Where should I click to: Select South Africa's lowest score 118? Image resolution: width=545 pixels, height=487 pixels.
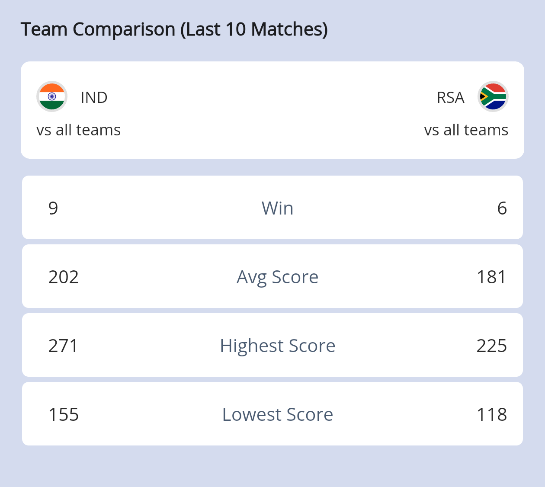point(491,415)
